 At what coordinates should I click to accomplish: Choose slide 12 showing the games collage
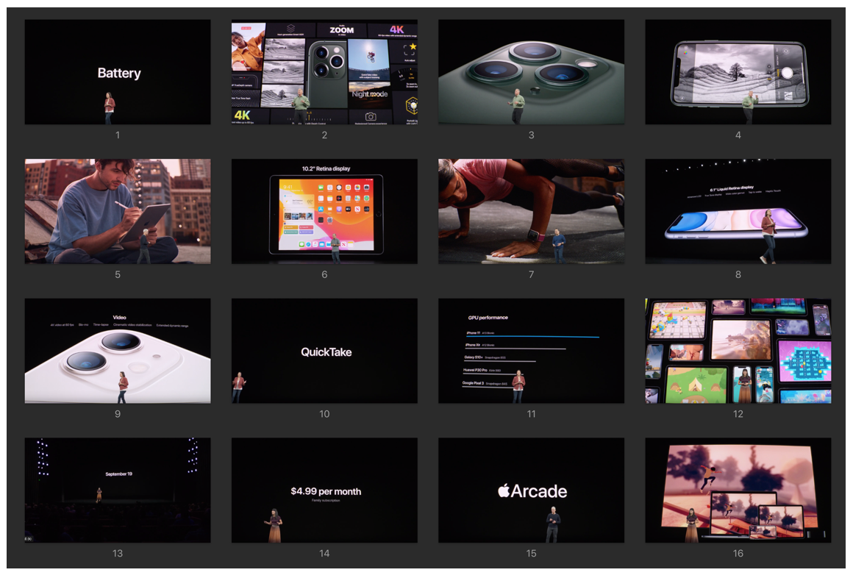click(x=738, y=351)
